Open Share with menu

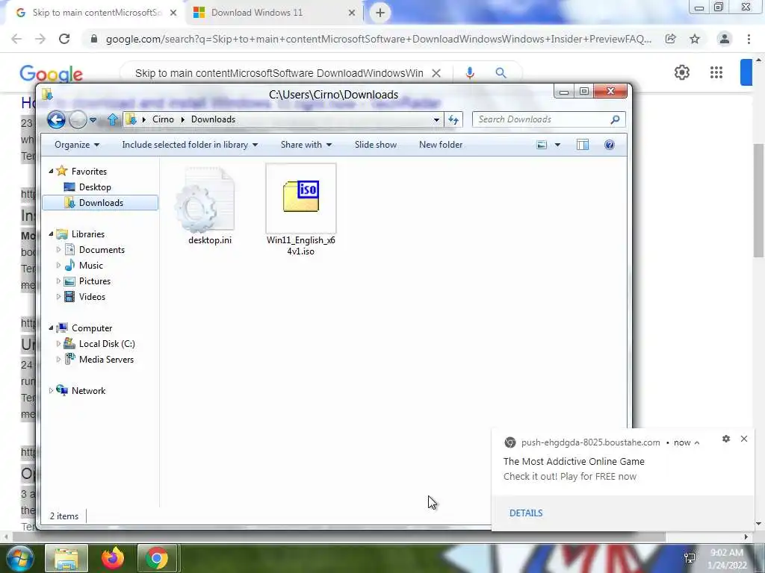(x=306, y=145)
